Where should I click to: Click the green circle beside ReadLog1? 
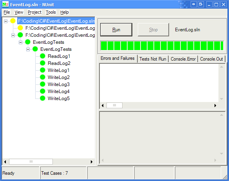tap(43, 56)
